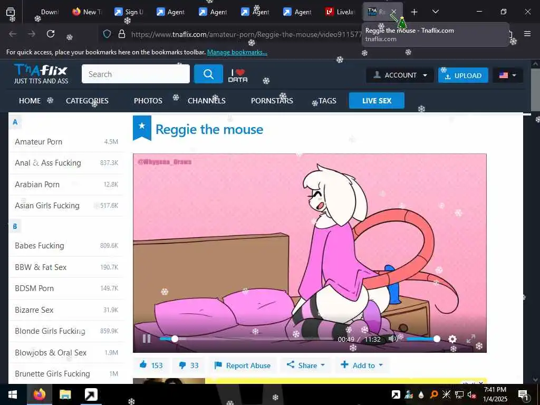Screen dimensions: 540x405
Task: Click the video progress bar
Action: coord(246,339)
